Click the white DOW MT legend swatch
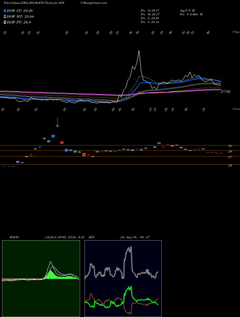The image size is (240, 317). [x=5, y=17]
